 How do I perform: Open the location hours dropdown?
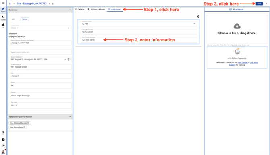tap(139, 24)
